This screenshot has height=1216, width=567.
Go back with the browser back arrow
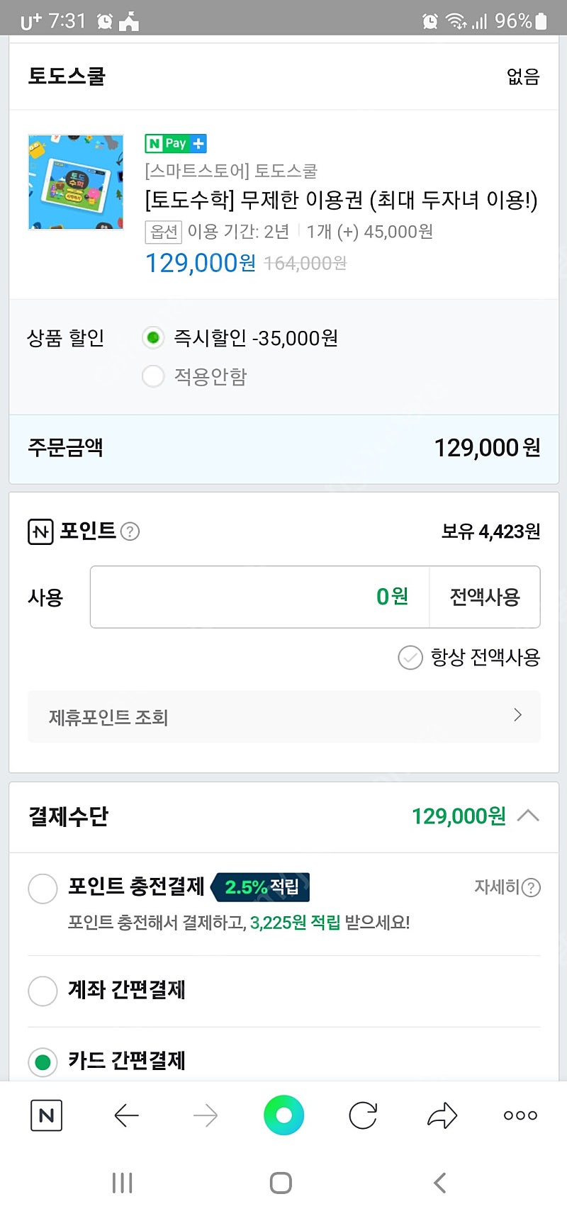point(126,1115)
